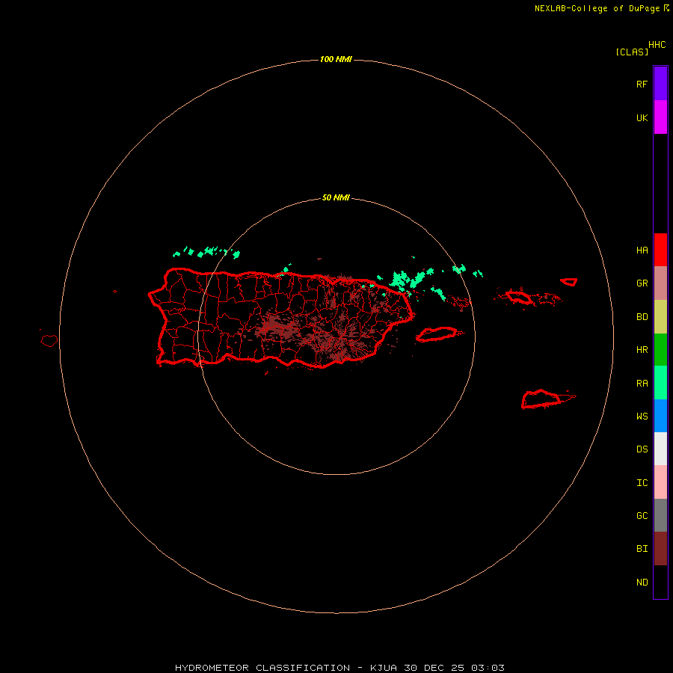Click the RF legend label

[642, 84]
